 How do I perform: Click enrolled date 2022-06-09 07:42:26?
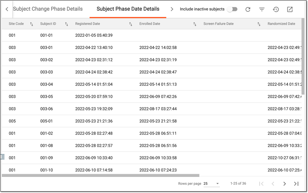click(x=158, y=96)
